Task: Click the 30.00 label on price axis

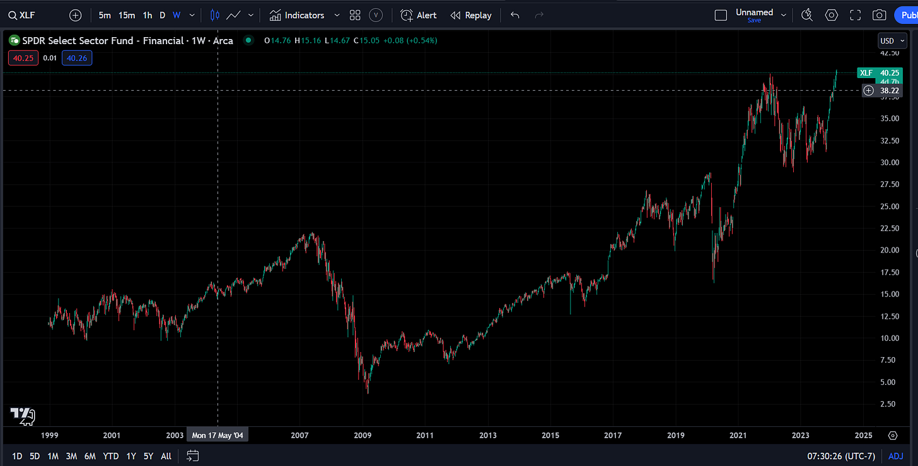Action: (890, 162)
